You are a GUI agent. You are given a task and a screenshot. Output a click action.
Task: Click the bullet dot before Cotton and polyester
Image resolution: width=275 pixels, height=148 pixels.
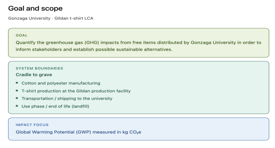click(x=17, y=83)
